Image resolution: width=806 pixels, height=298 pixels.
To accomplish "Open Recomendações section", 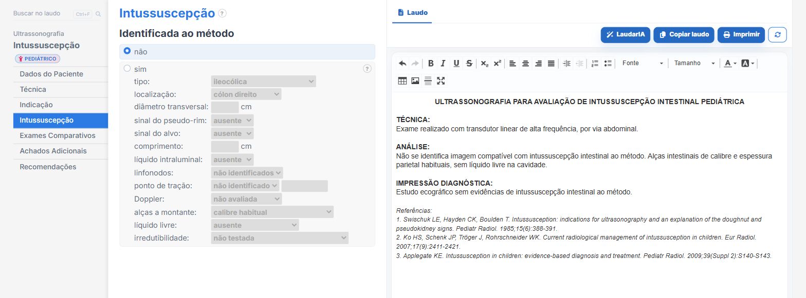I will click(61, 167).
